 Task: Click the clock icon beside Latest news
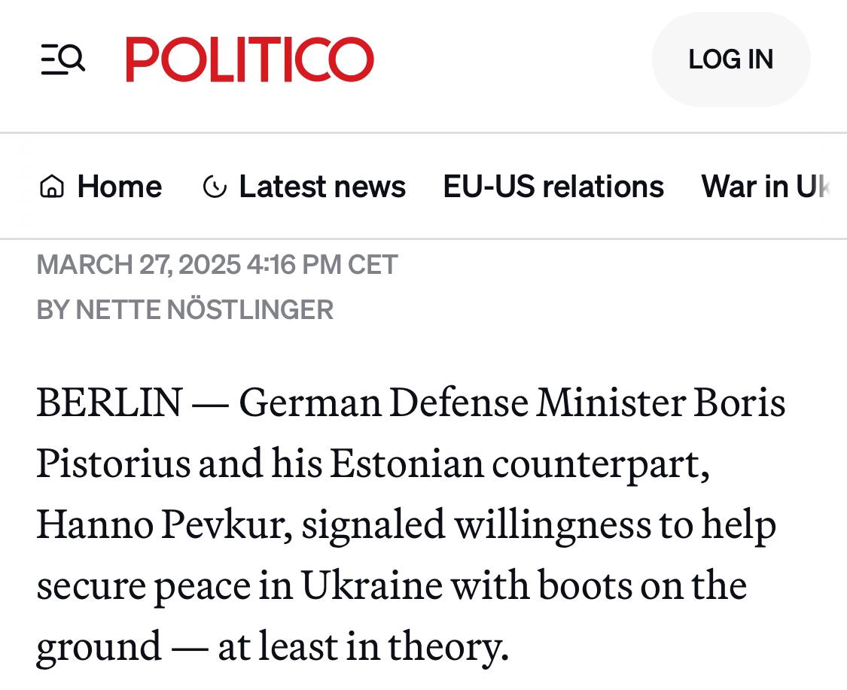(x=215, y=187)
